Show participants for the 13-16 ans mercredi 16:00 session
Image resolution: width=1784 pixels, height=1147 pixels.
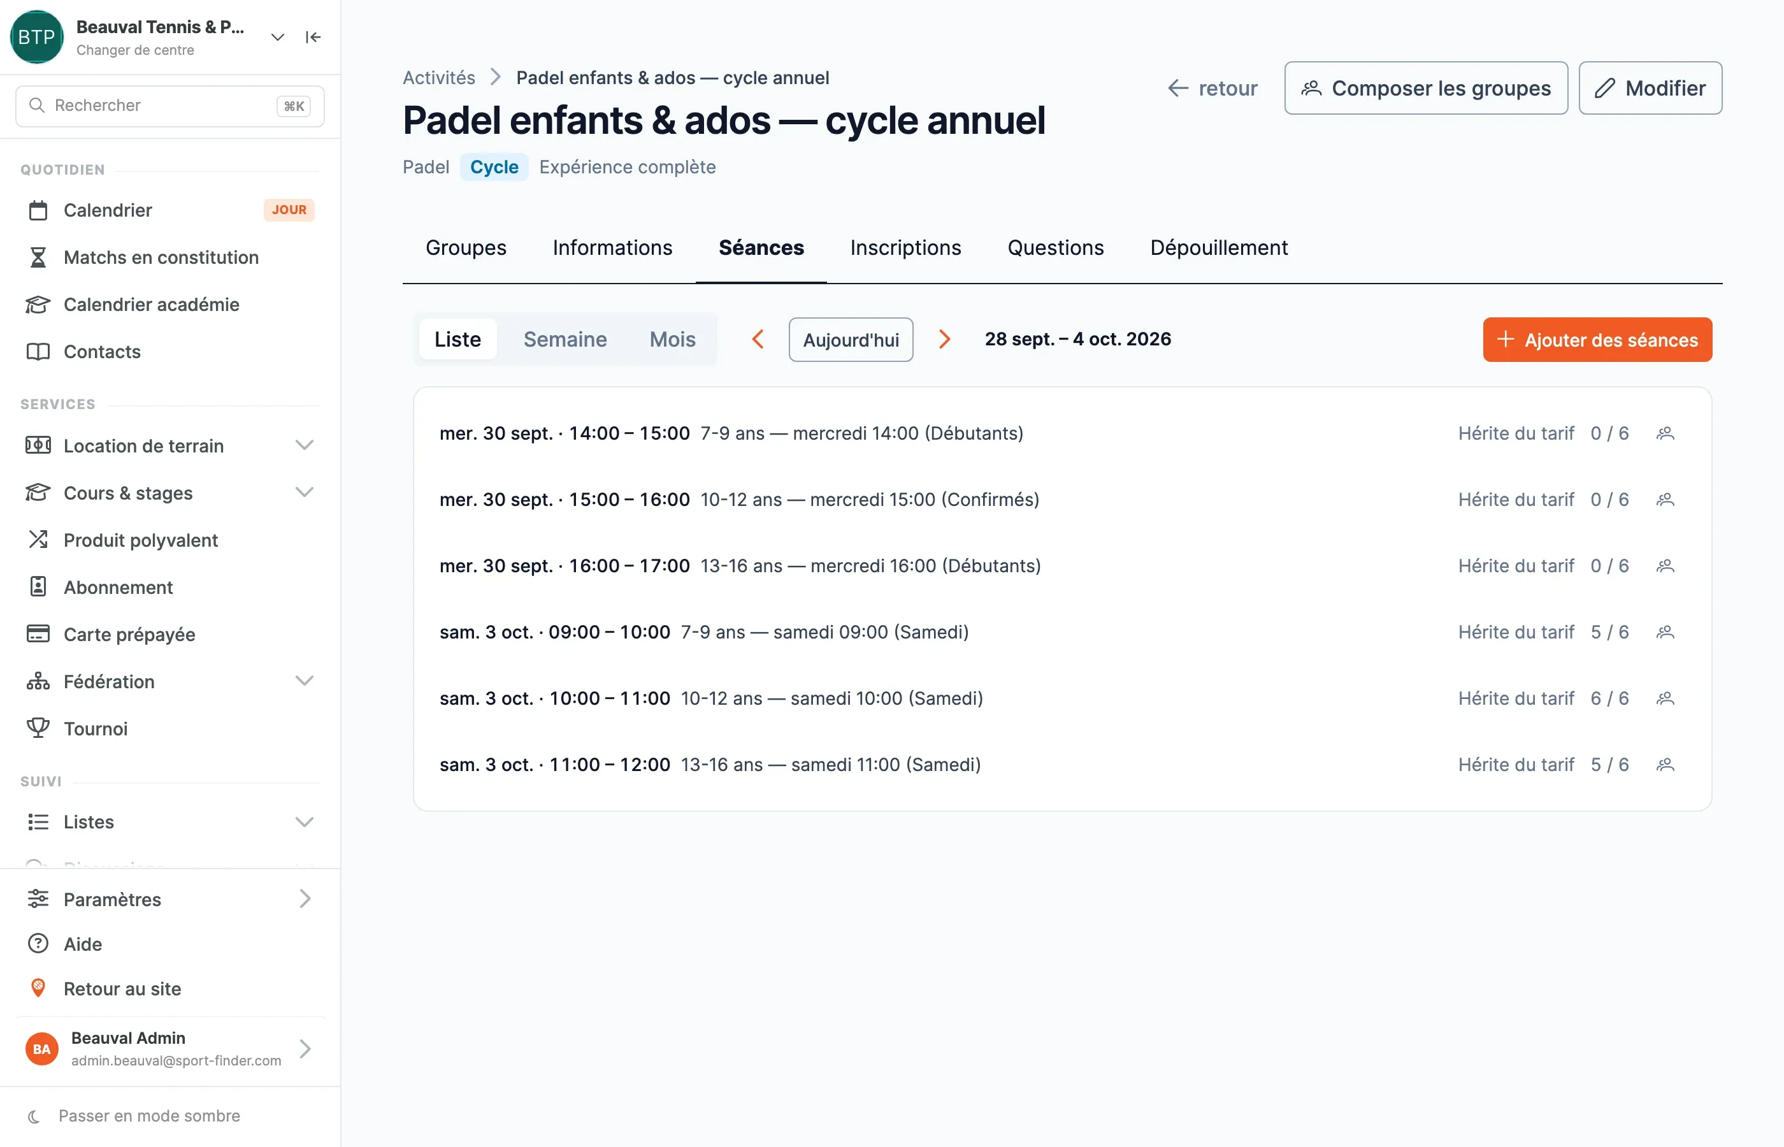(x=1665, y=566)
